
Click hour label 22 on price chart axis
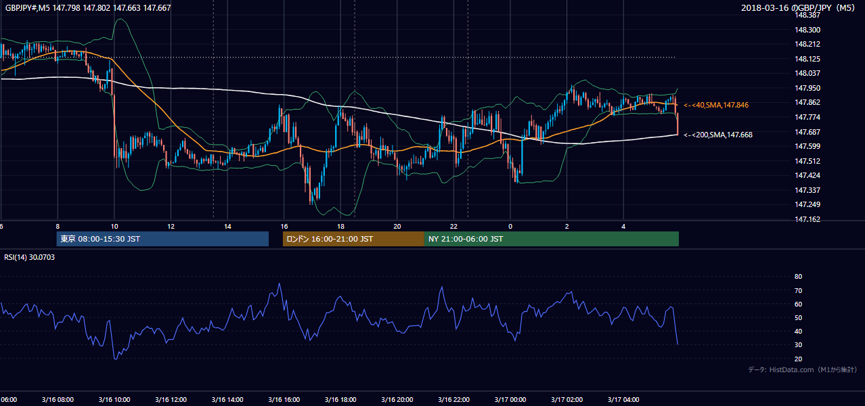coord(454,227)
